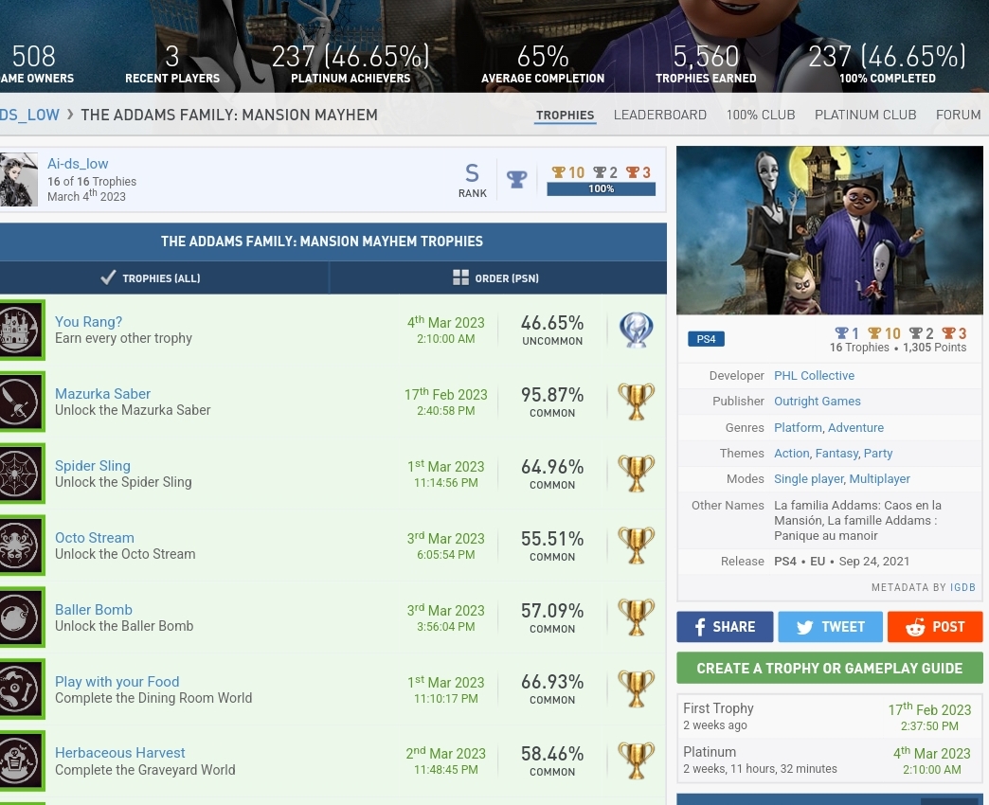Open the Octo Stream trophy link
The width and height of the screenshot is (989, 805).
point(95,538)
